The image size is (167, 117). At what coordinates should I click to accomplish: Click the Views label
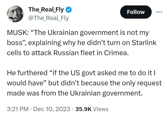point(101,109)
